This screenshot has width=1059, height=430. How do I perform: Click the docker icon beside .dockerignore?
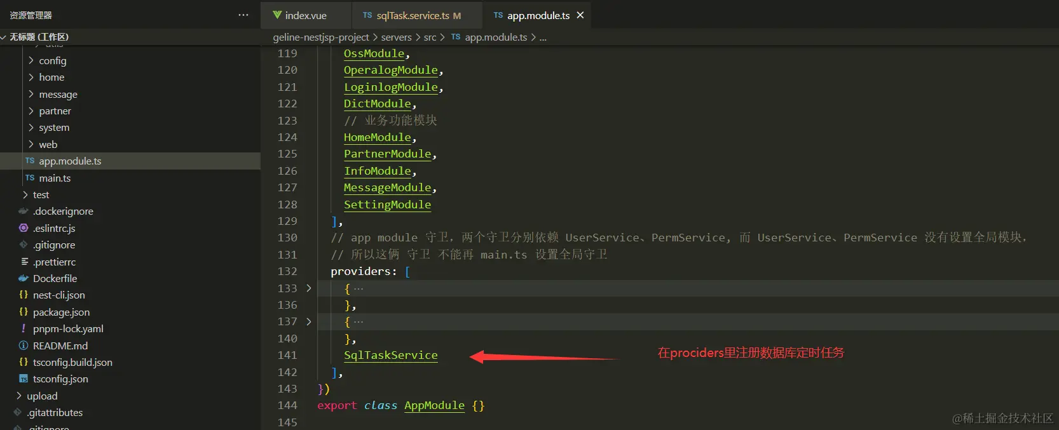pos(24,211)
